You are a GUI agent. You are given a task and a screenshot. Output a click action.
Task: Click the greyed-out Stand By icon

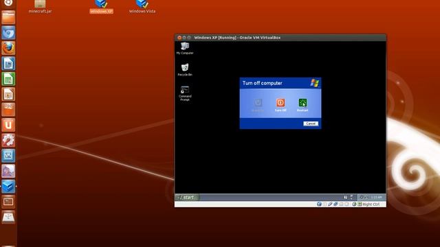258,103
